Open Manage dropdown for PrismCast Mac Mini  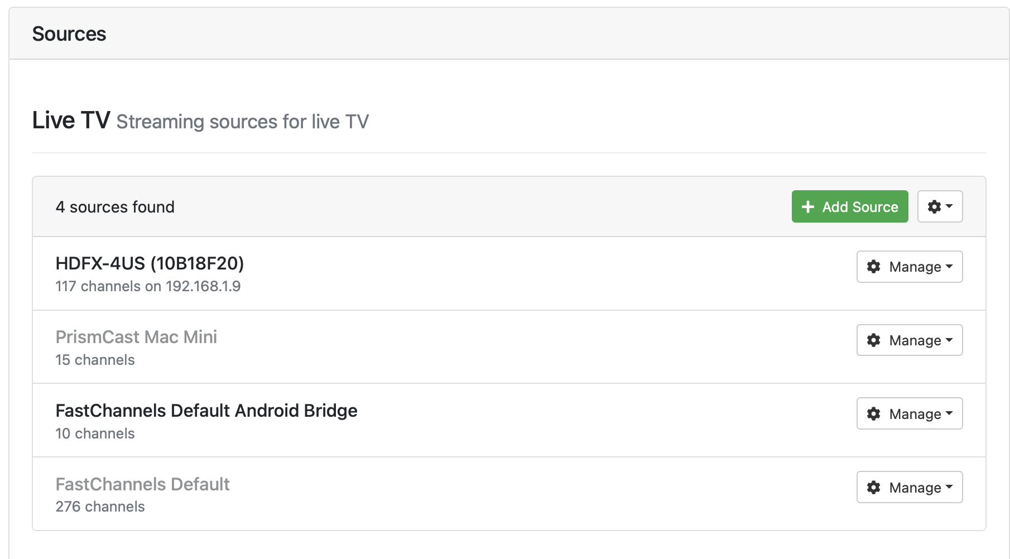click(910, 340)
